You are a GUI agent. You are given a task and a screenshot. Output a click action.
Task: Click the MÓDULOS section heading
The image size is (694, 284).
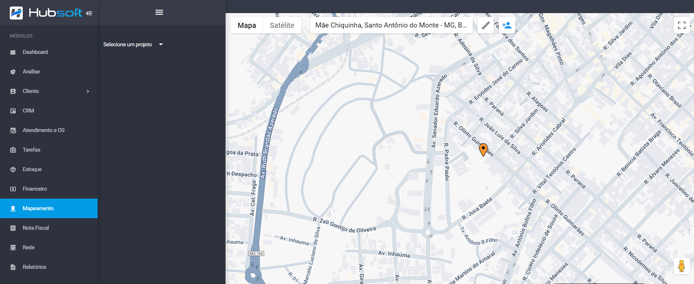[x=21, y=36]
